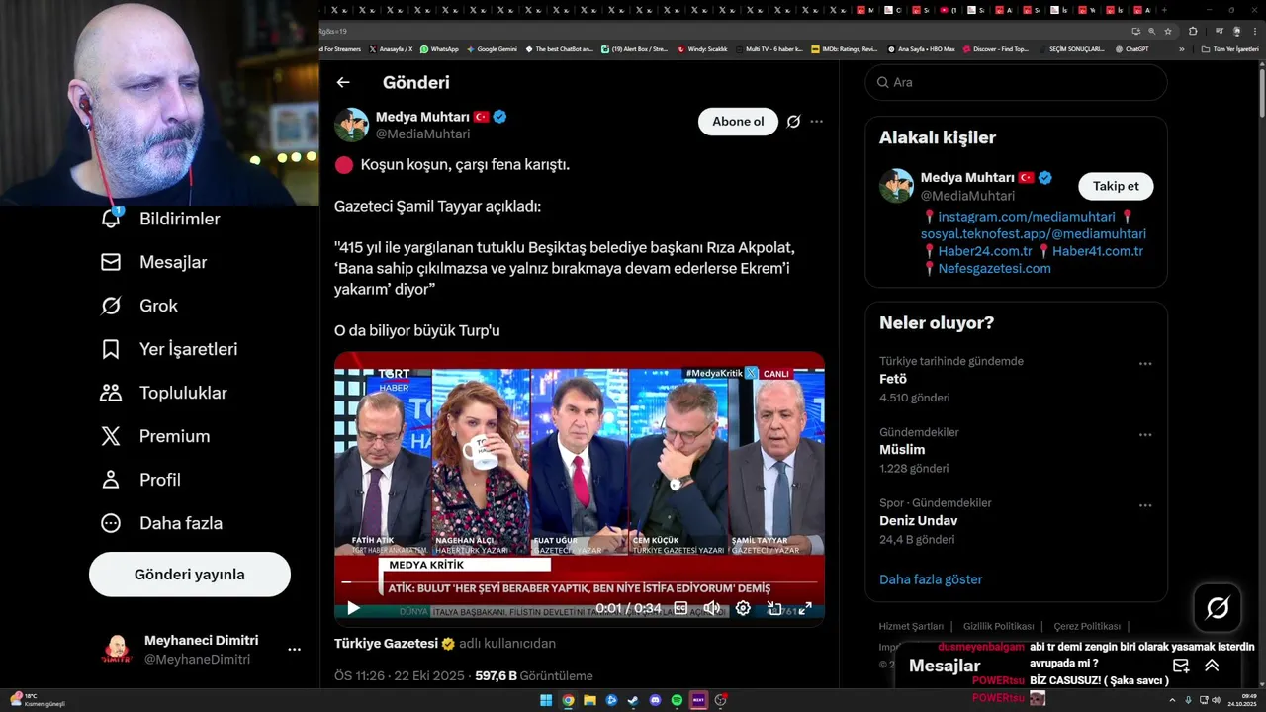Image resolution: width=1266 pixels, height=712 pixels.
Task: Open the Yer İşaretleri menu item
Action: [188, 349]
